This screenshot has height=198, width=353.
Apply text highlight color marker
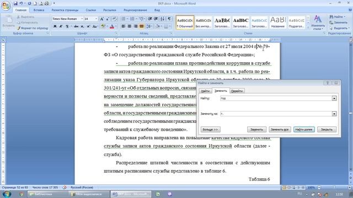coord(103,26)
